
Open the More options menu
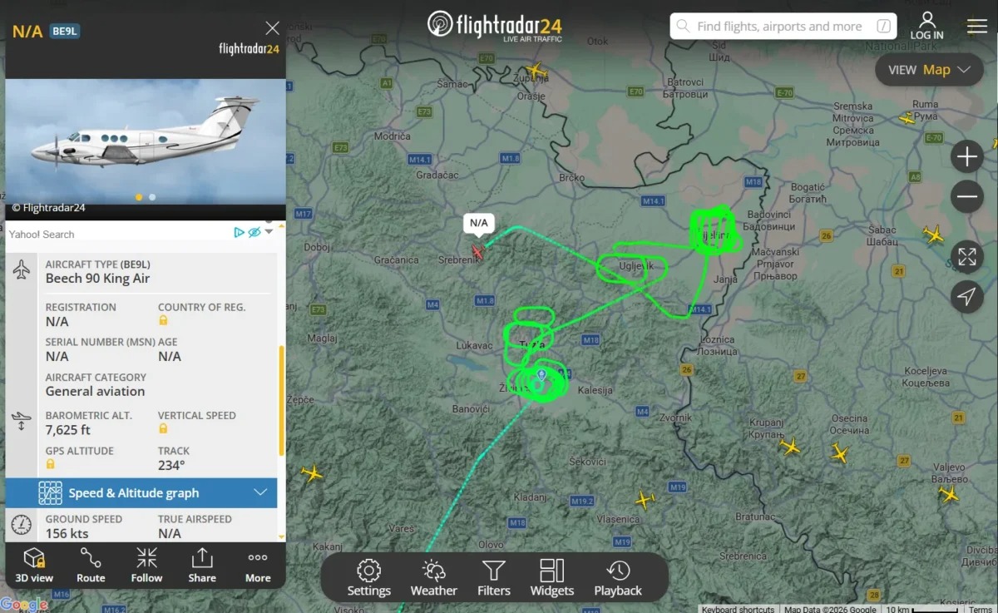(258, 565)
